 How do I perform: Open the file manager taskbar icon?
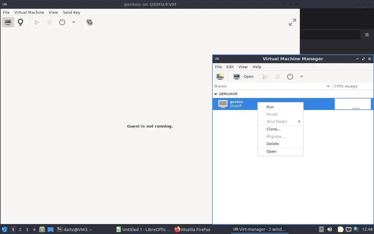pos(42,229)
